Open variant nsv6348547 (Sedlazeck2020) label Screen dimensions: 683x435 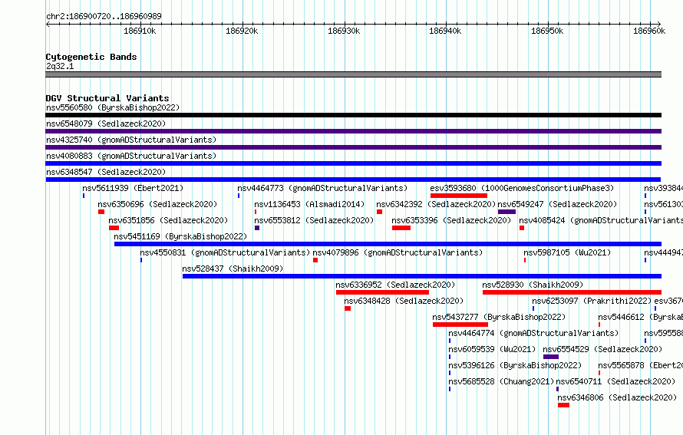[x=106, y=172]
